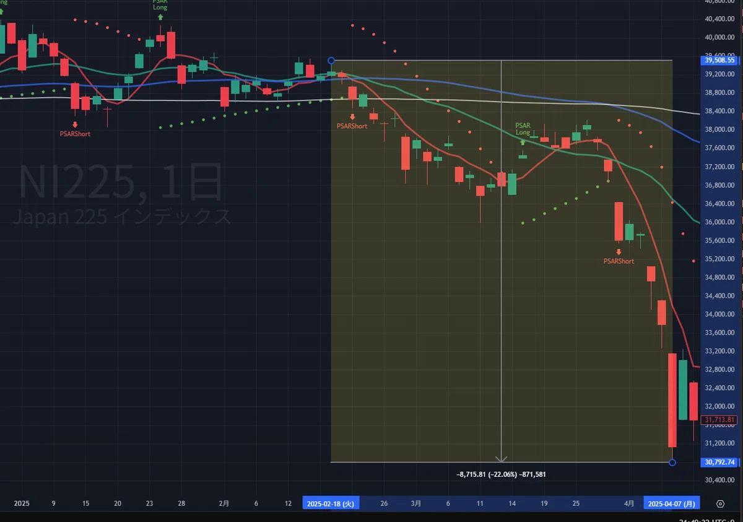
Task: Click the blue 30,792.74 price label
Action: coord(719,462)
